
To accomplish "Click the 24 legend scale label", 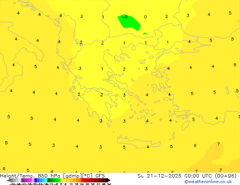I will tap(82, 184).
